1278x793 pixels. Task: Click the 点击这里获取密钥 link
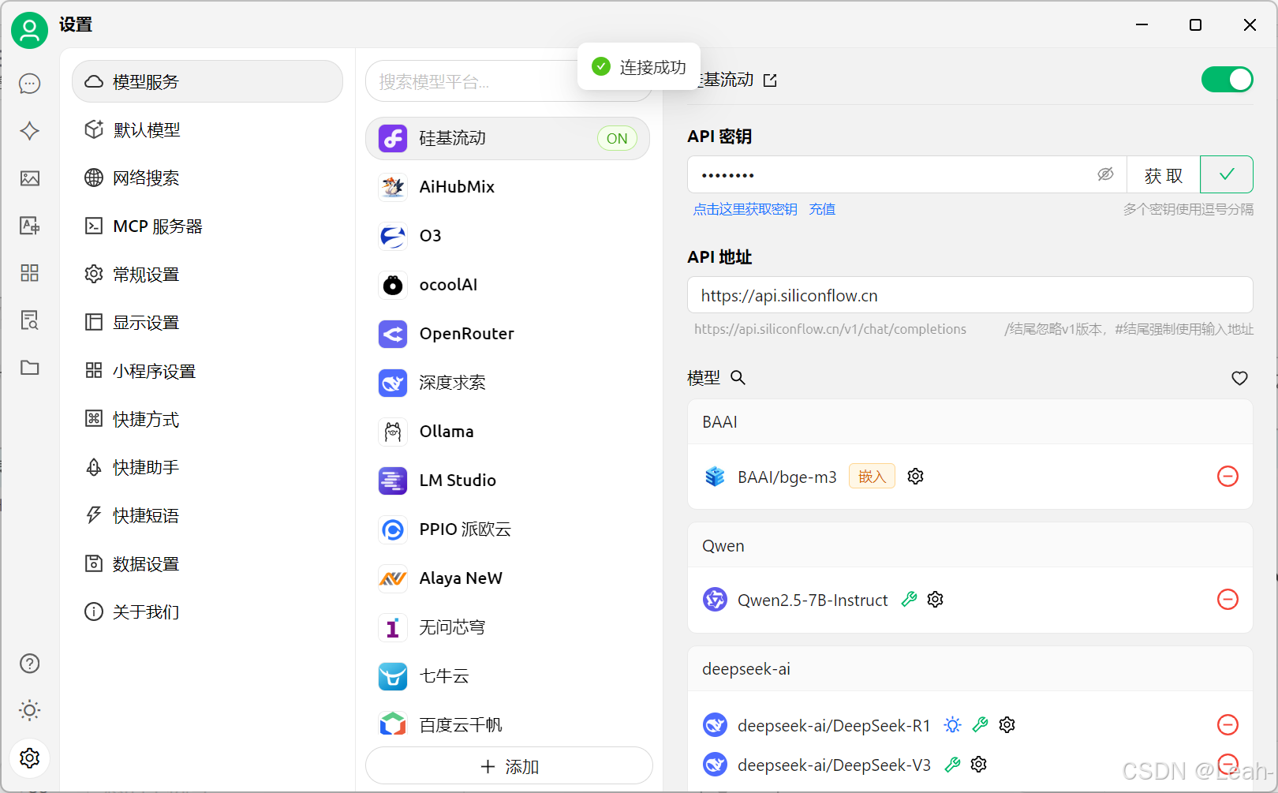click(x=745, y=208)
